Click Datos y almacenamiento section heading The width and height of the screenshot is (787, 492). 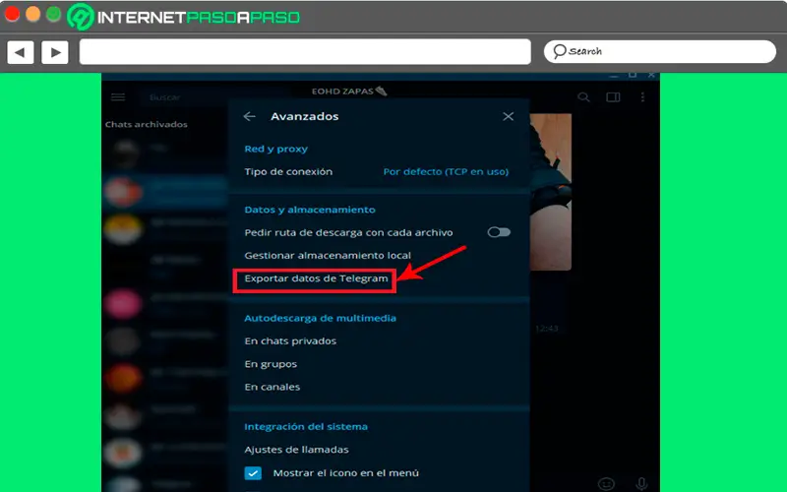pos(309,210)
